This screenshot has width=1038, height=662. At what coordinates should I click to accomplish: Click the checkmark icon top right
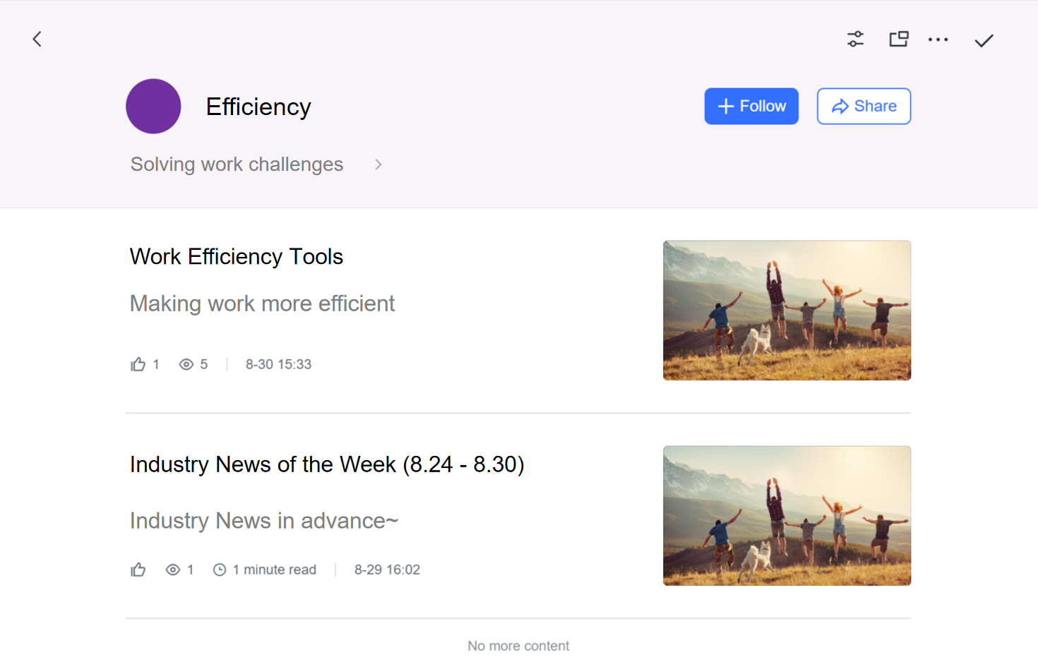coord(983,40)
